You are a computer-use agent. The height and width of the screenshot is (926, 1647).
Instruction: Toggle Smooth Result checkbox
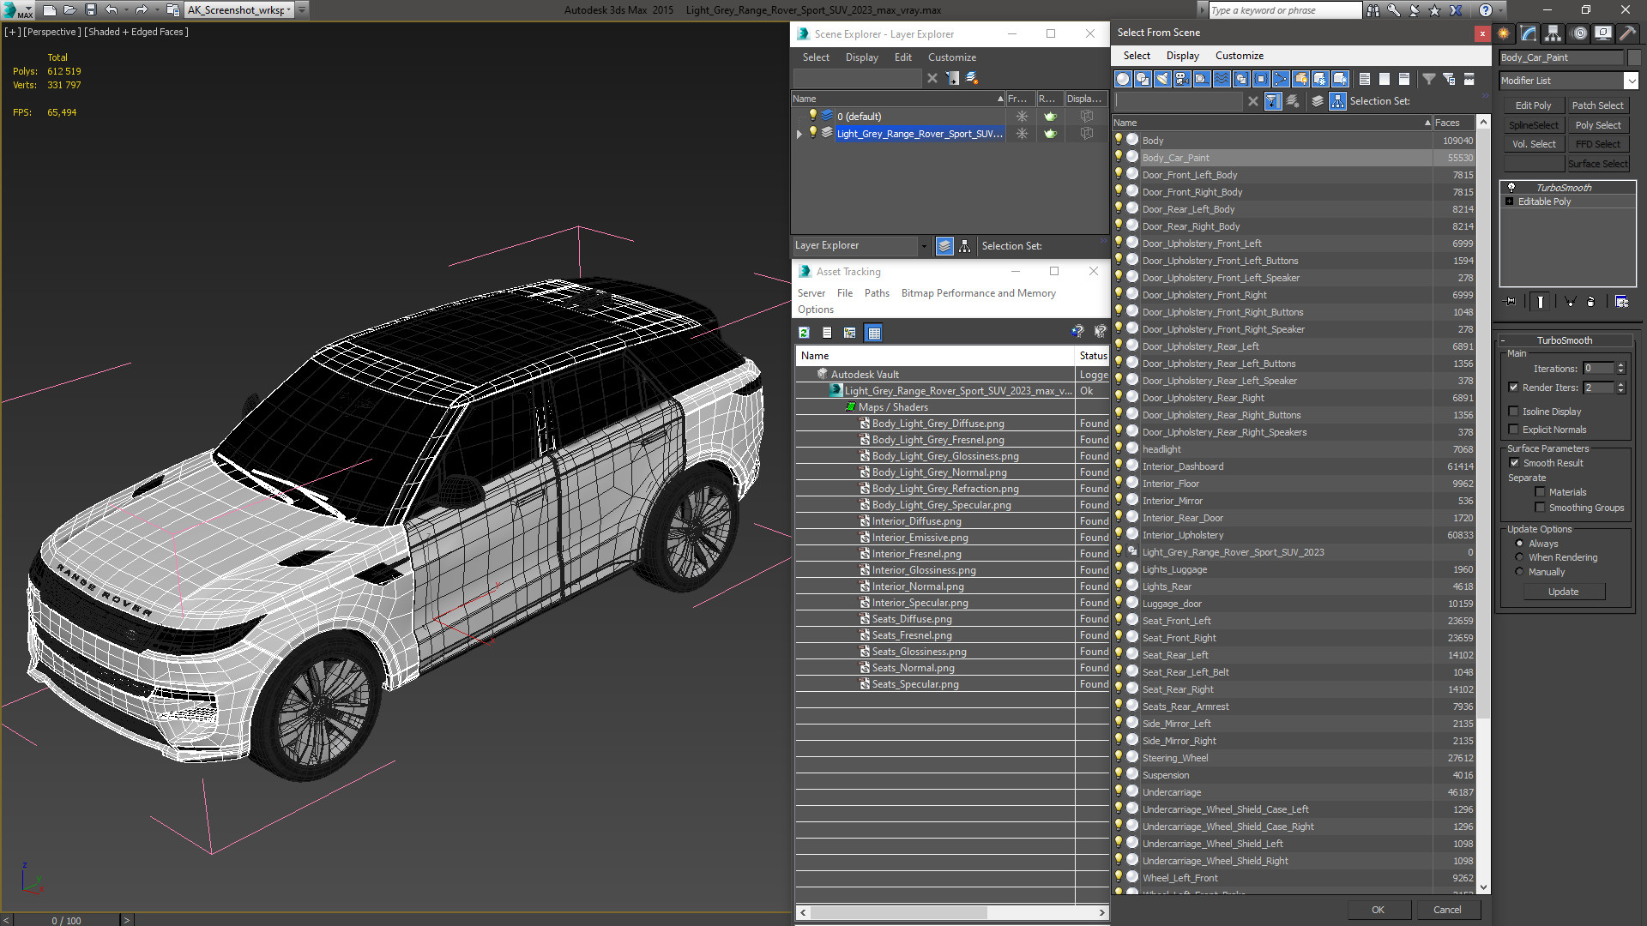tap(1514, 463)
